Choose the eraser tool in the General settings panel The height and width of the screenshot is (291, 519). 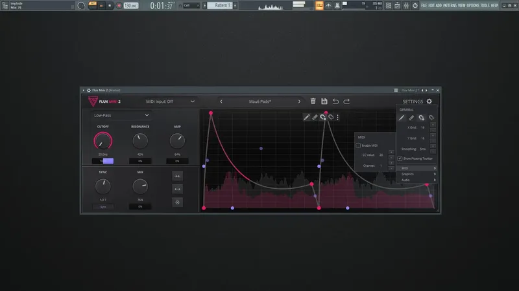click(x=411, y=118)
